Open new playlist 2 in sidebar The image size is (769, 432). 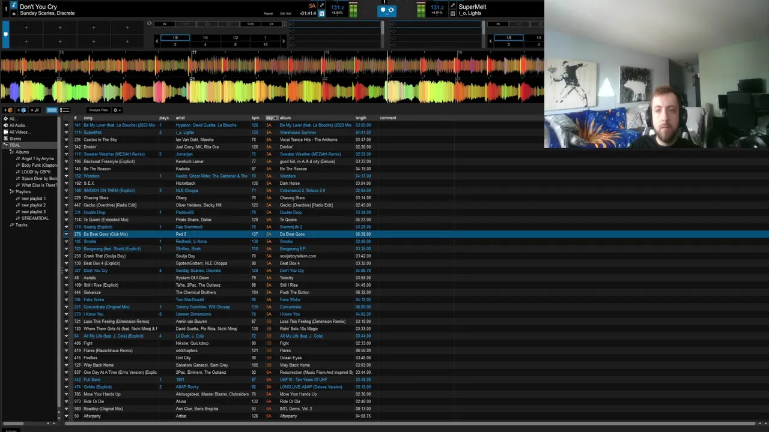33,205
